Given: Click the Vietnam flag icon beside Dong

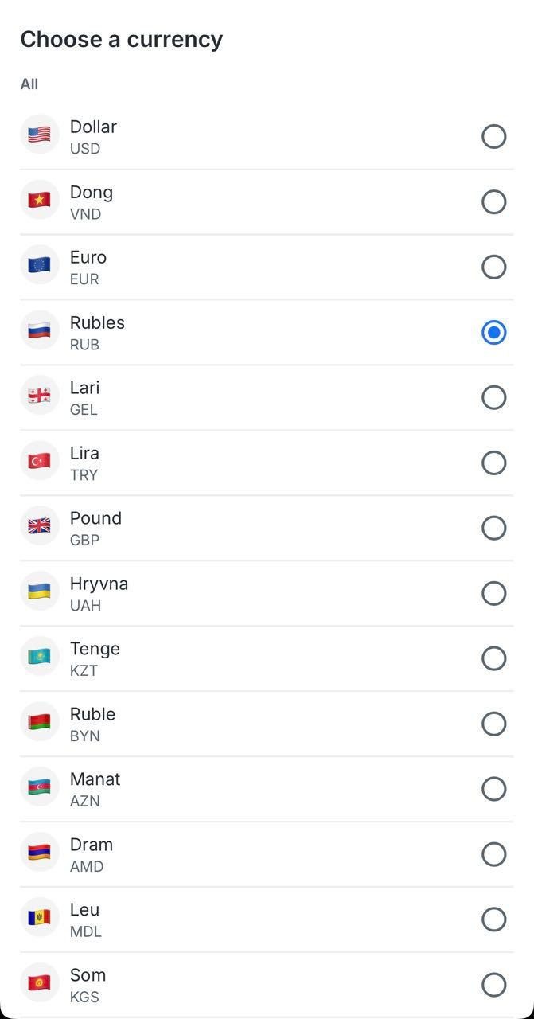Looking at the screenshot, I should click(39, 201).
